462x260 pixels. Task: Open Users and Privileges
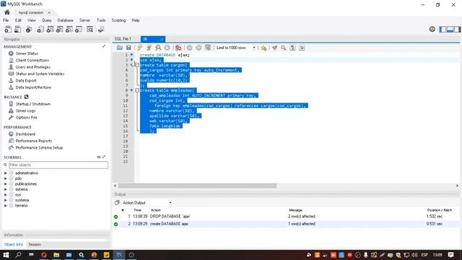(33, 67)
